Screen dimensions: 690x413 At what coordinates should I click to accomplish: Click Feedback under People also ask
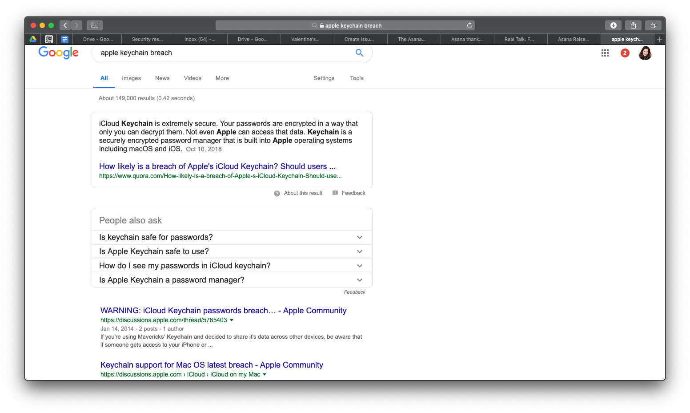coord(354,292)
